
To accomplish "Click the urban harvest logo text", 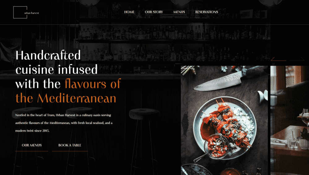I will tap(32, 13).
